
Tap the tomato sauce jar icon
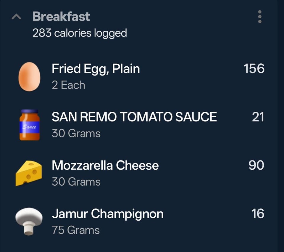[30, 125]
